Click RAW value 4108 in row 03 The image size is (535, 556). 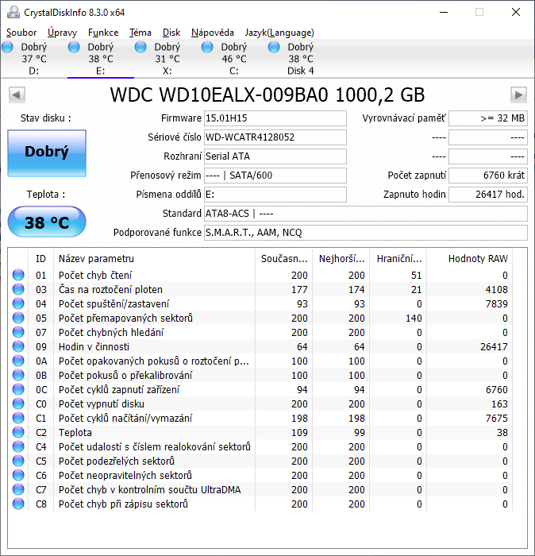[496, 290]
